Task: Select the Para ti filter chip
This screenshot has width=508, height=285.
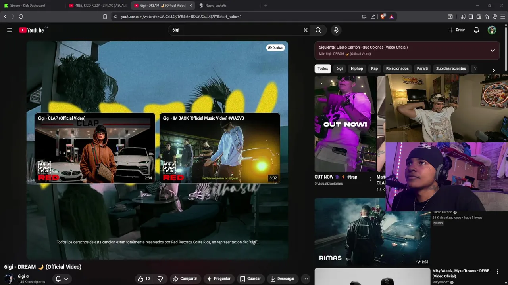Action: click(x=422, y=68)
